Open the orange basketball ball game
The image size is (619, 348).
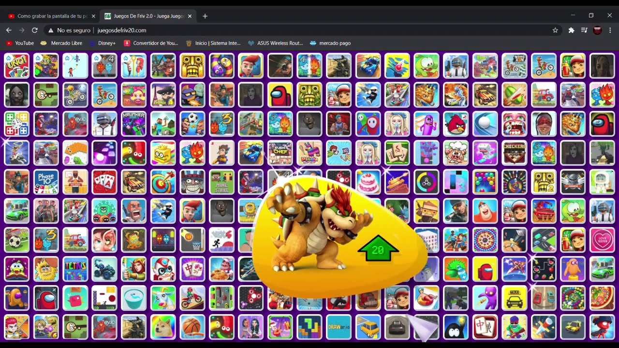tap(192, 327)
